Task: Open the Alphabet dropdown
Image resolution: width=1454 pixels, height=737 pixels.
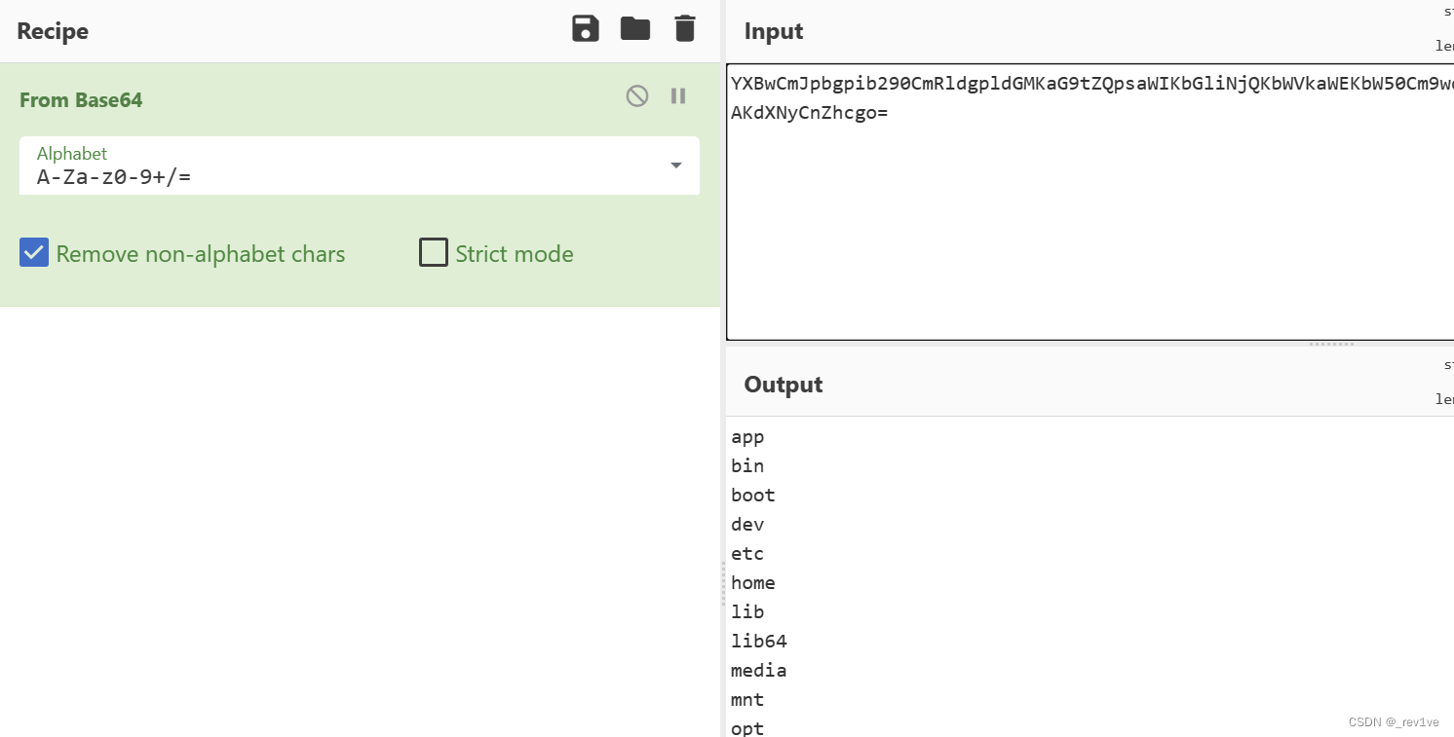Action: pyautogui.click(x=360, y=166)
